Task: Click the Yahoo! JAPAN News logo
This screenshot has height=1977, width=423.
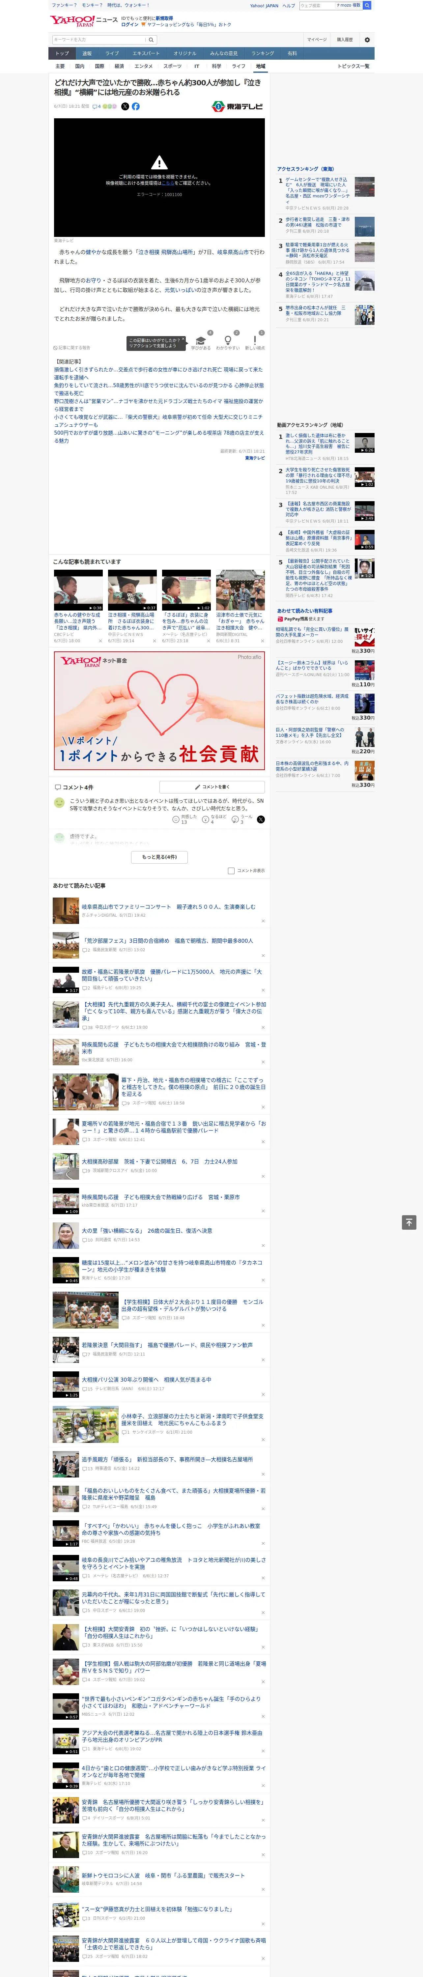Action: pos(84,21)
